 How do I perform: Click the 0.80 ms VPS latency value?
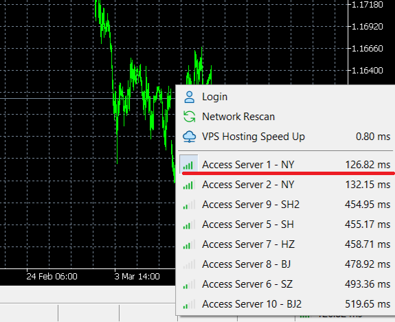click(x=373, y=137)
